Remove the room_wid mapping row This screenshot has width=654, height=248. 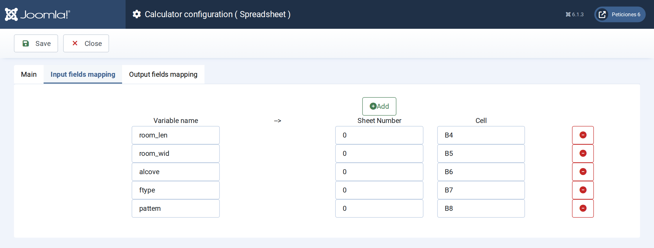coord(583,154)
